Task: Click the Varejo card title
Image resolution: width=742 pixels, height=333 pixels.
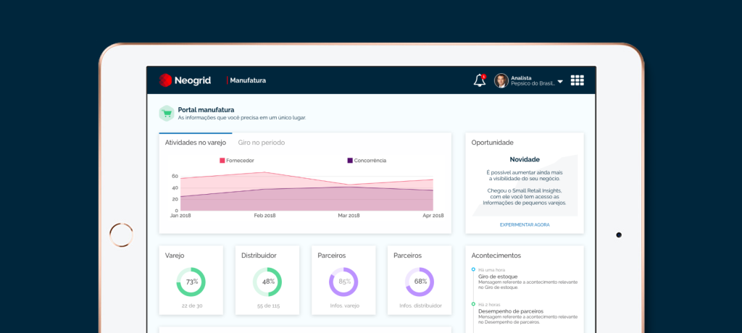Action: click(x=175, y=256)
